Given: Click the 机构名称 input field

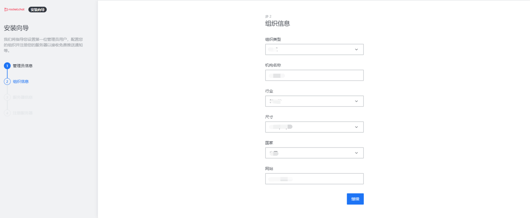Looking at the screenshot, I should coord(314,75).
